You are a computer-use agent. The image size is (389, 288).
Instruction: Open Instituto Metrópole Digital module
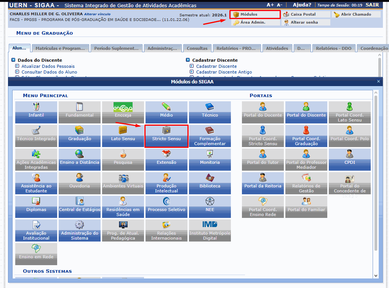[210, 230]
